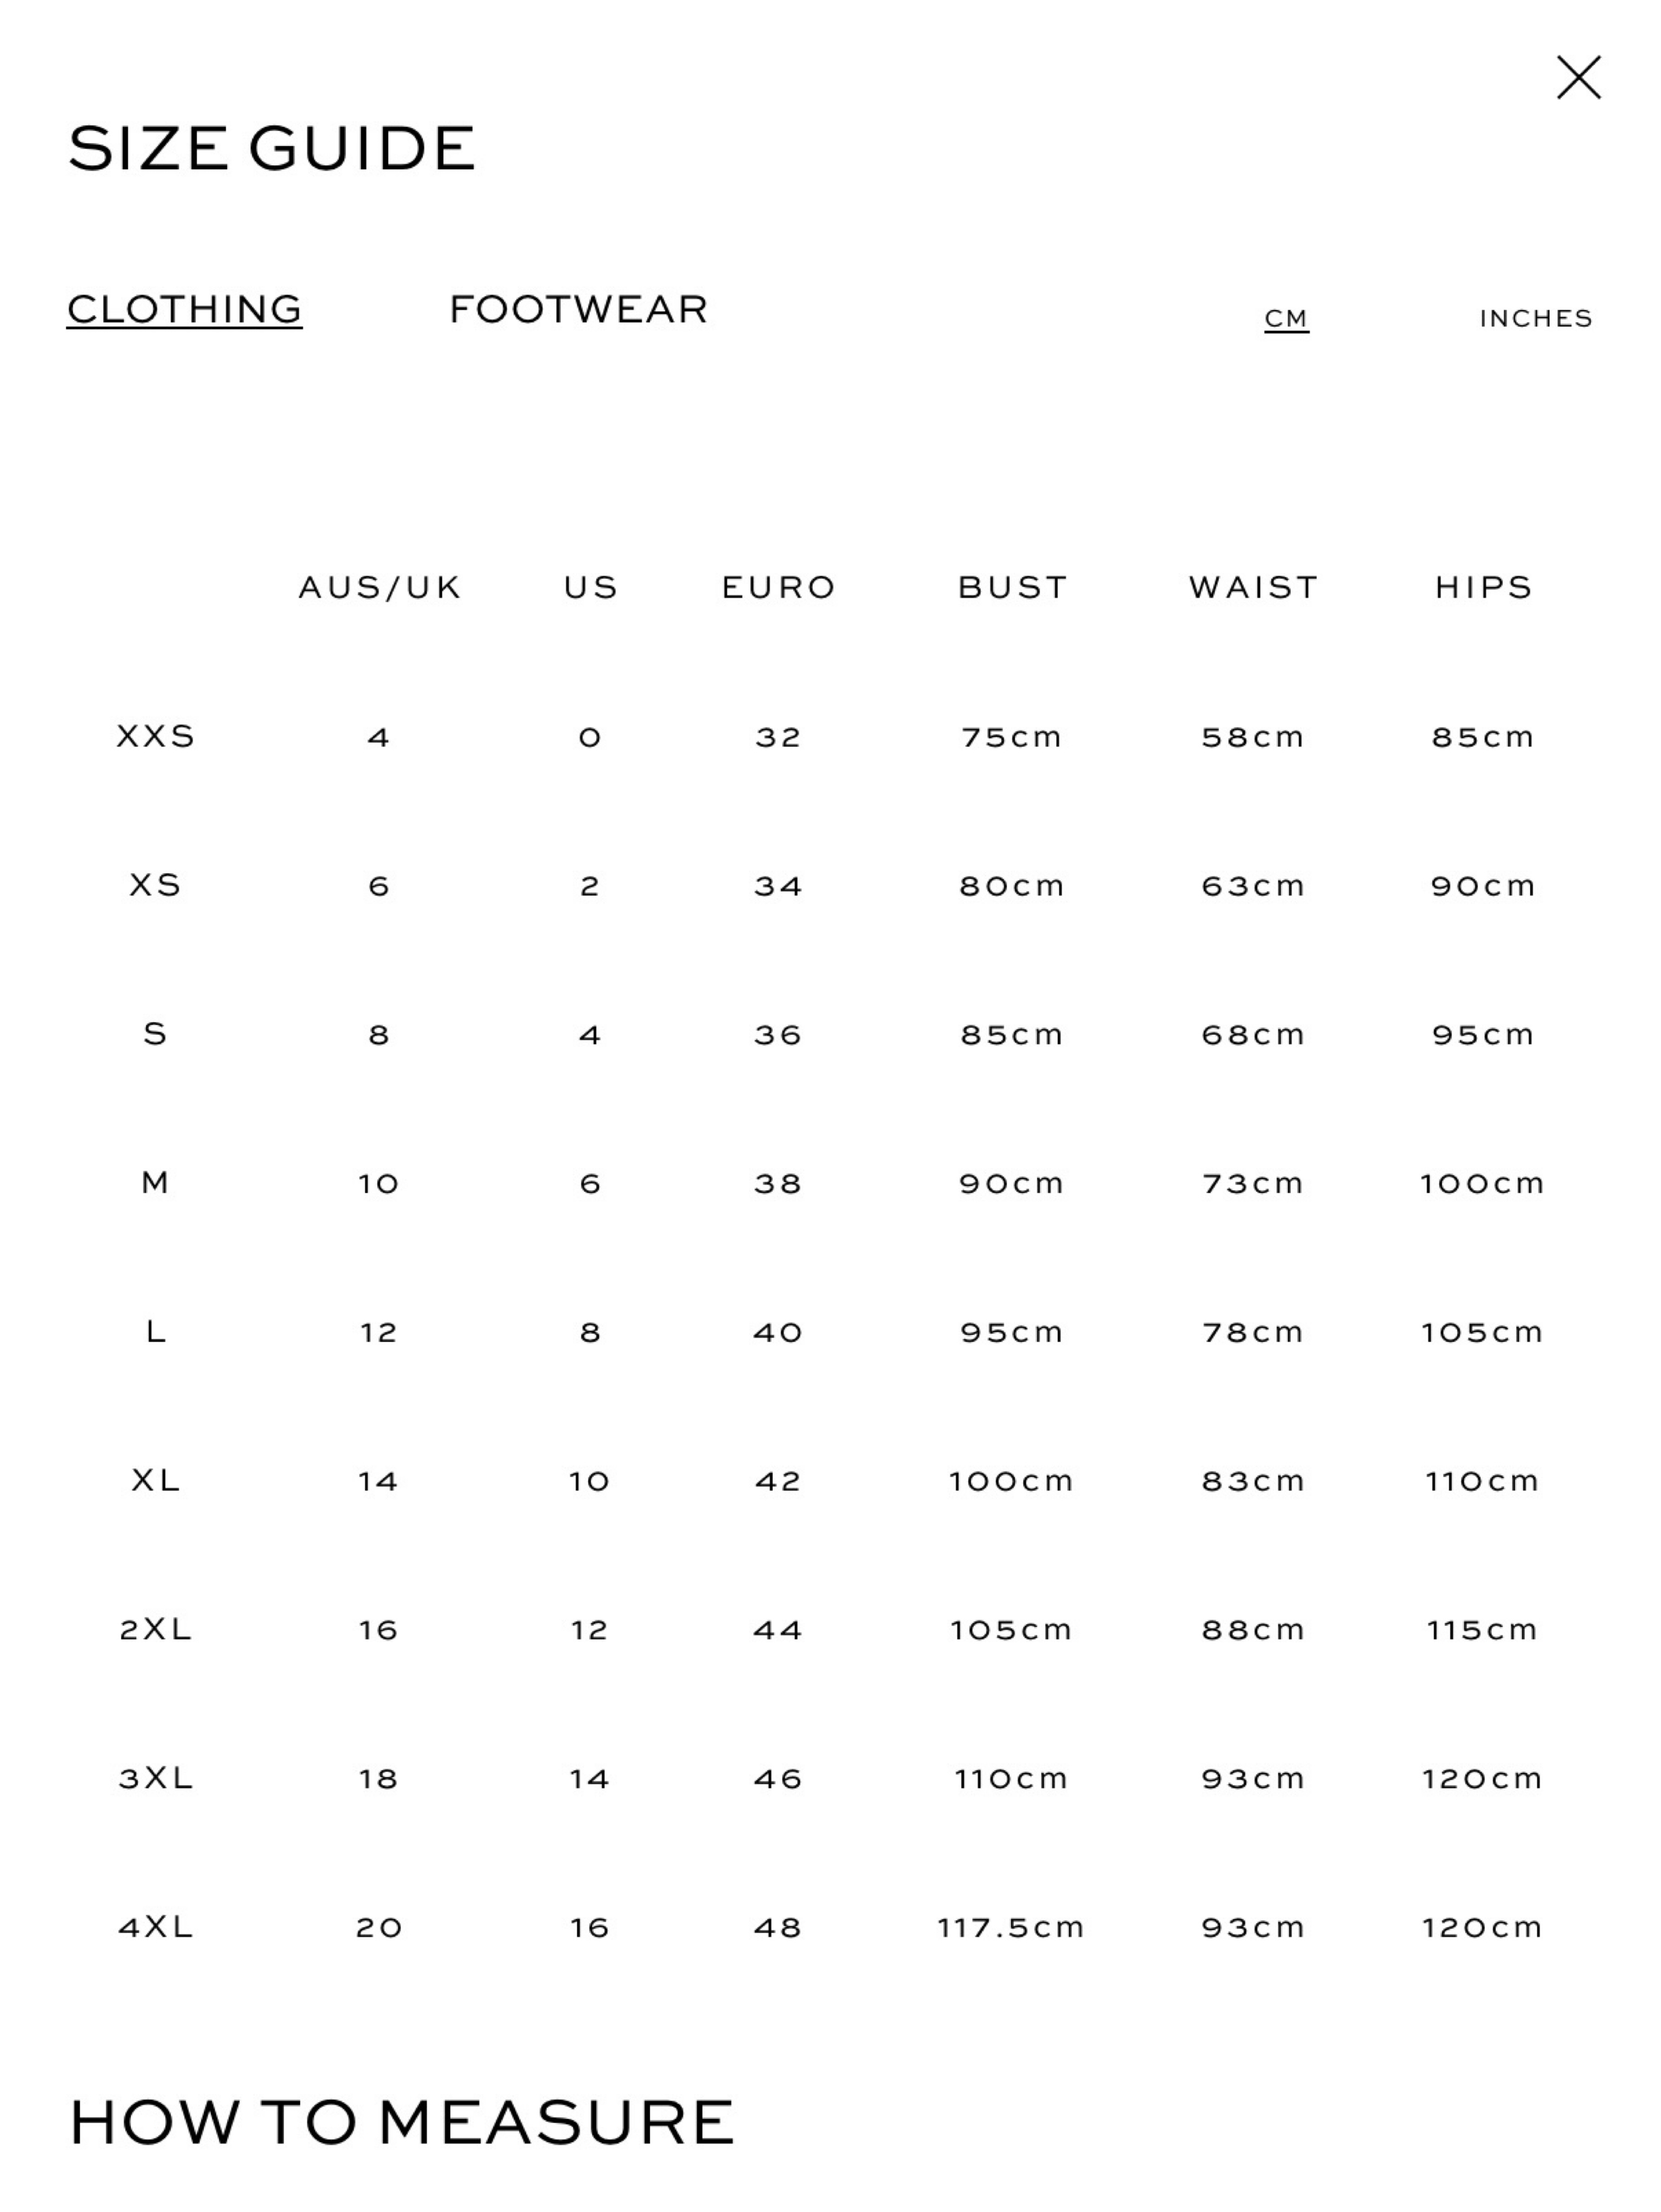Viewport: 1661px width, 2212px height.
Task: Click the WAIST column header
Action: click(1253, 587)
